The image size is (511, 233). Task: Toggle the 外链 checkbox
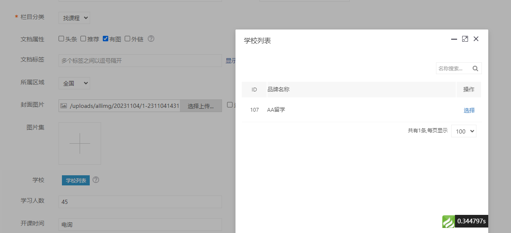pyautogui.click(x=128, y=39)
